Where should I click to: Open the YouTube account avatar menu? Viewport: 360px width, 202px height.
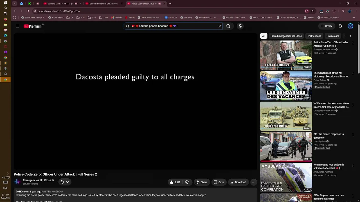click(350, 26)
